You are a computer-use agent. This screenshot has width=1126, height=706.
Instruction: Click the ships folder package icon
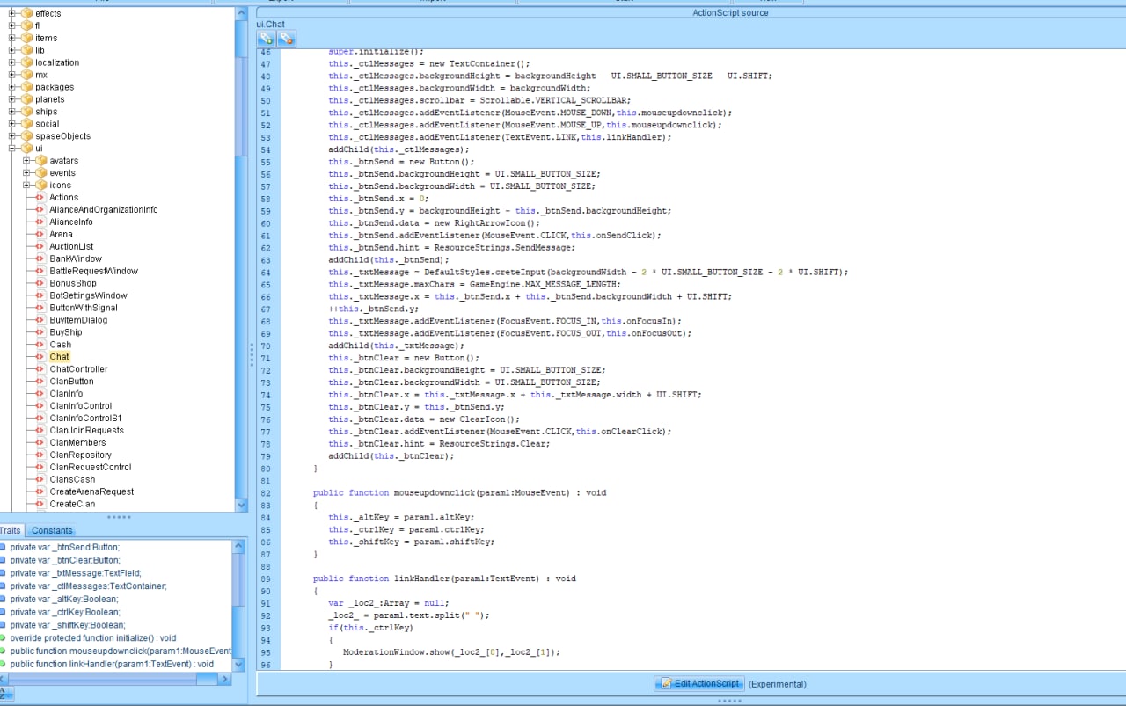pyautogui.click(x=26, y=112)
